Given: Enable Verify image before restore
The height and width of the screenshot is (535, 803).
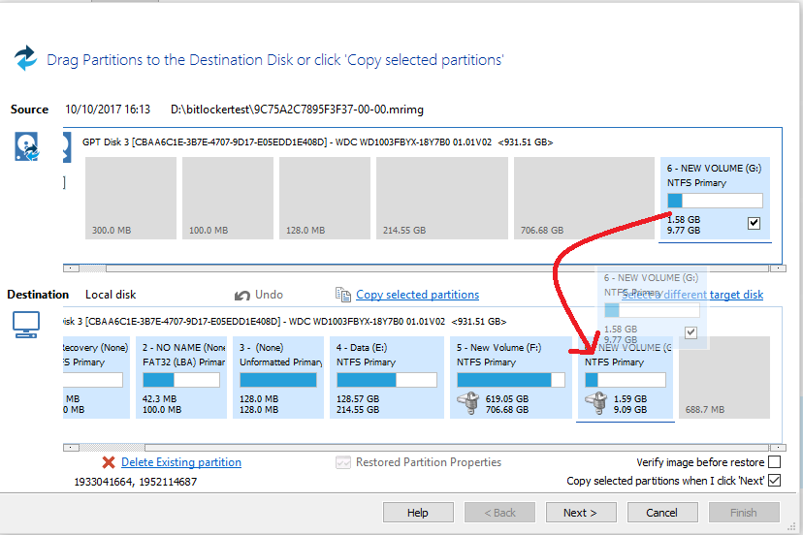Looking at the screenshot, I should coord(774,462).
